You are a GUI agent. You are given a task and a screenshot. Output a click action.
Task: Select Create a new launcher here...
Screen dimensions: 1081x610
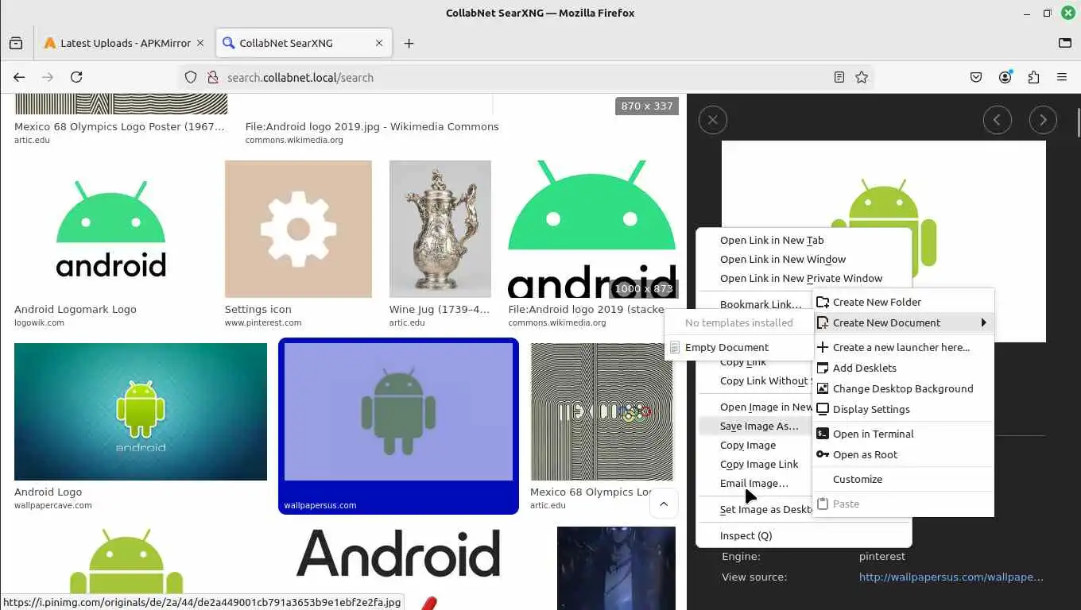coord(904,347)
